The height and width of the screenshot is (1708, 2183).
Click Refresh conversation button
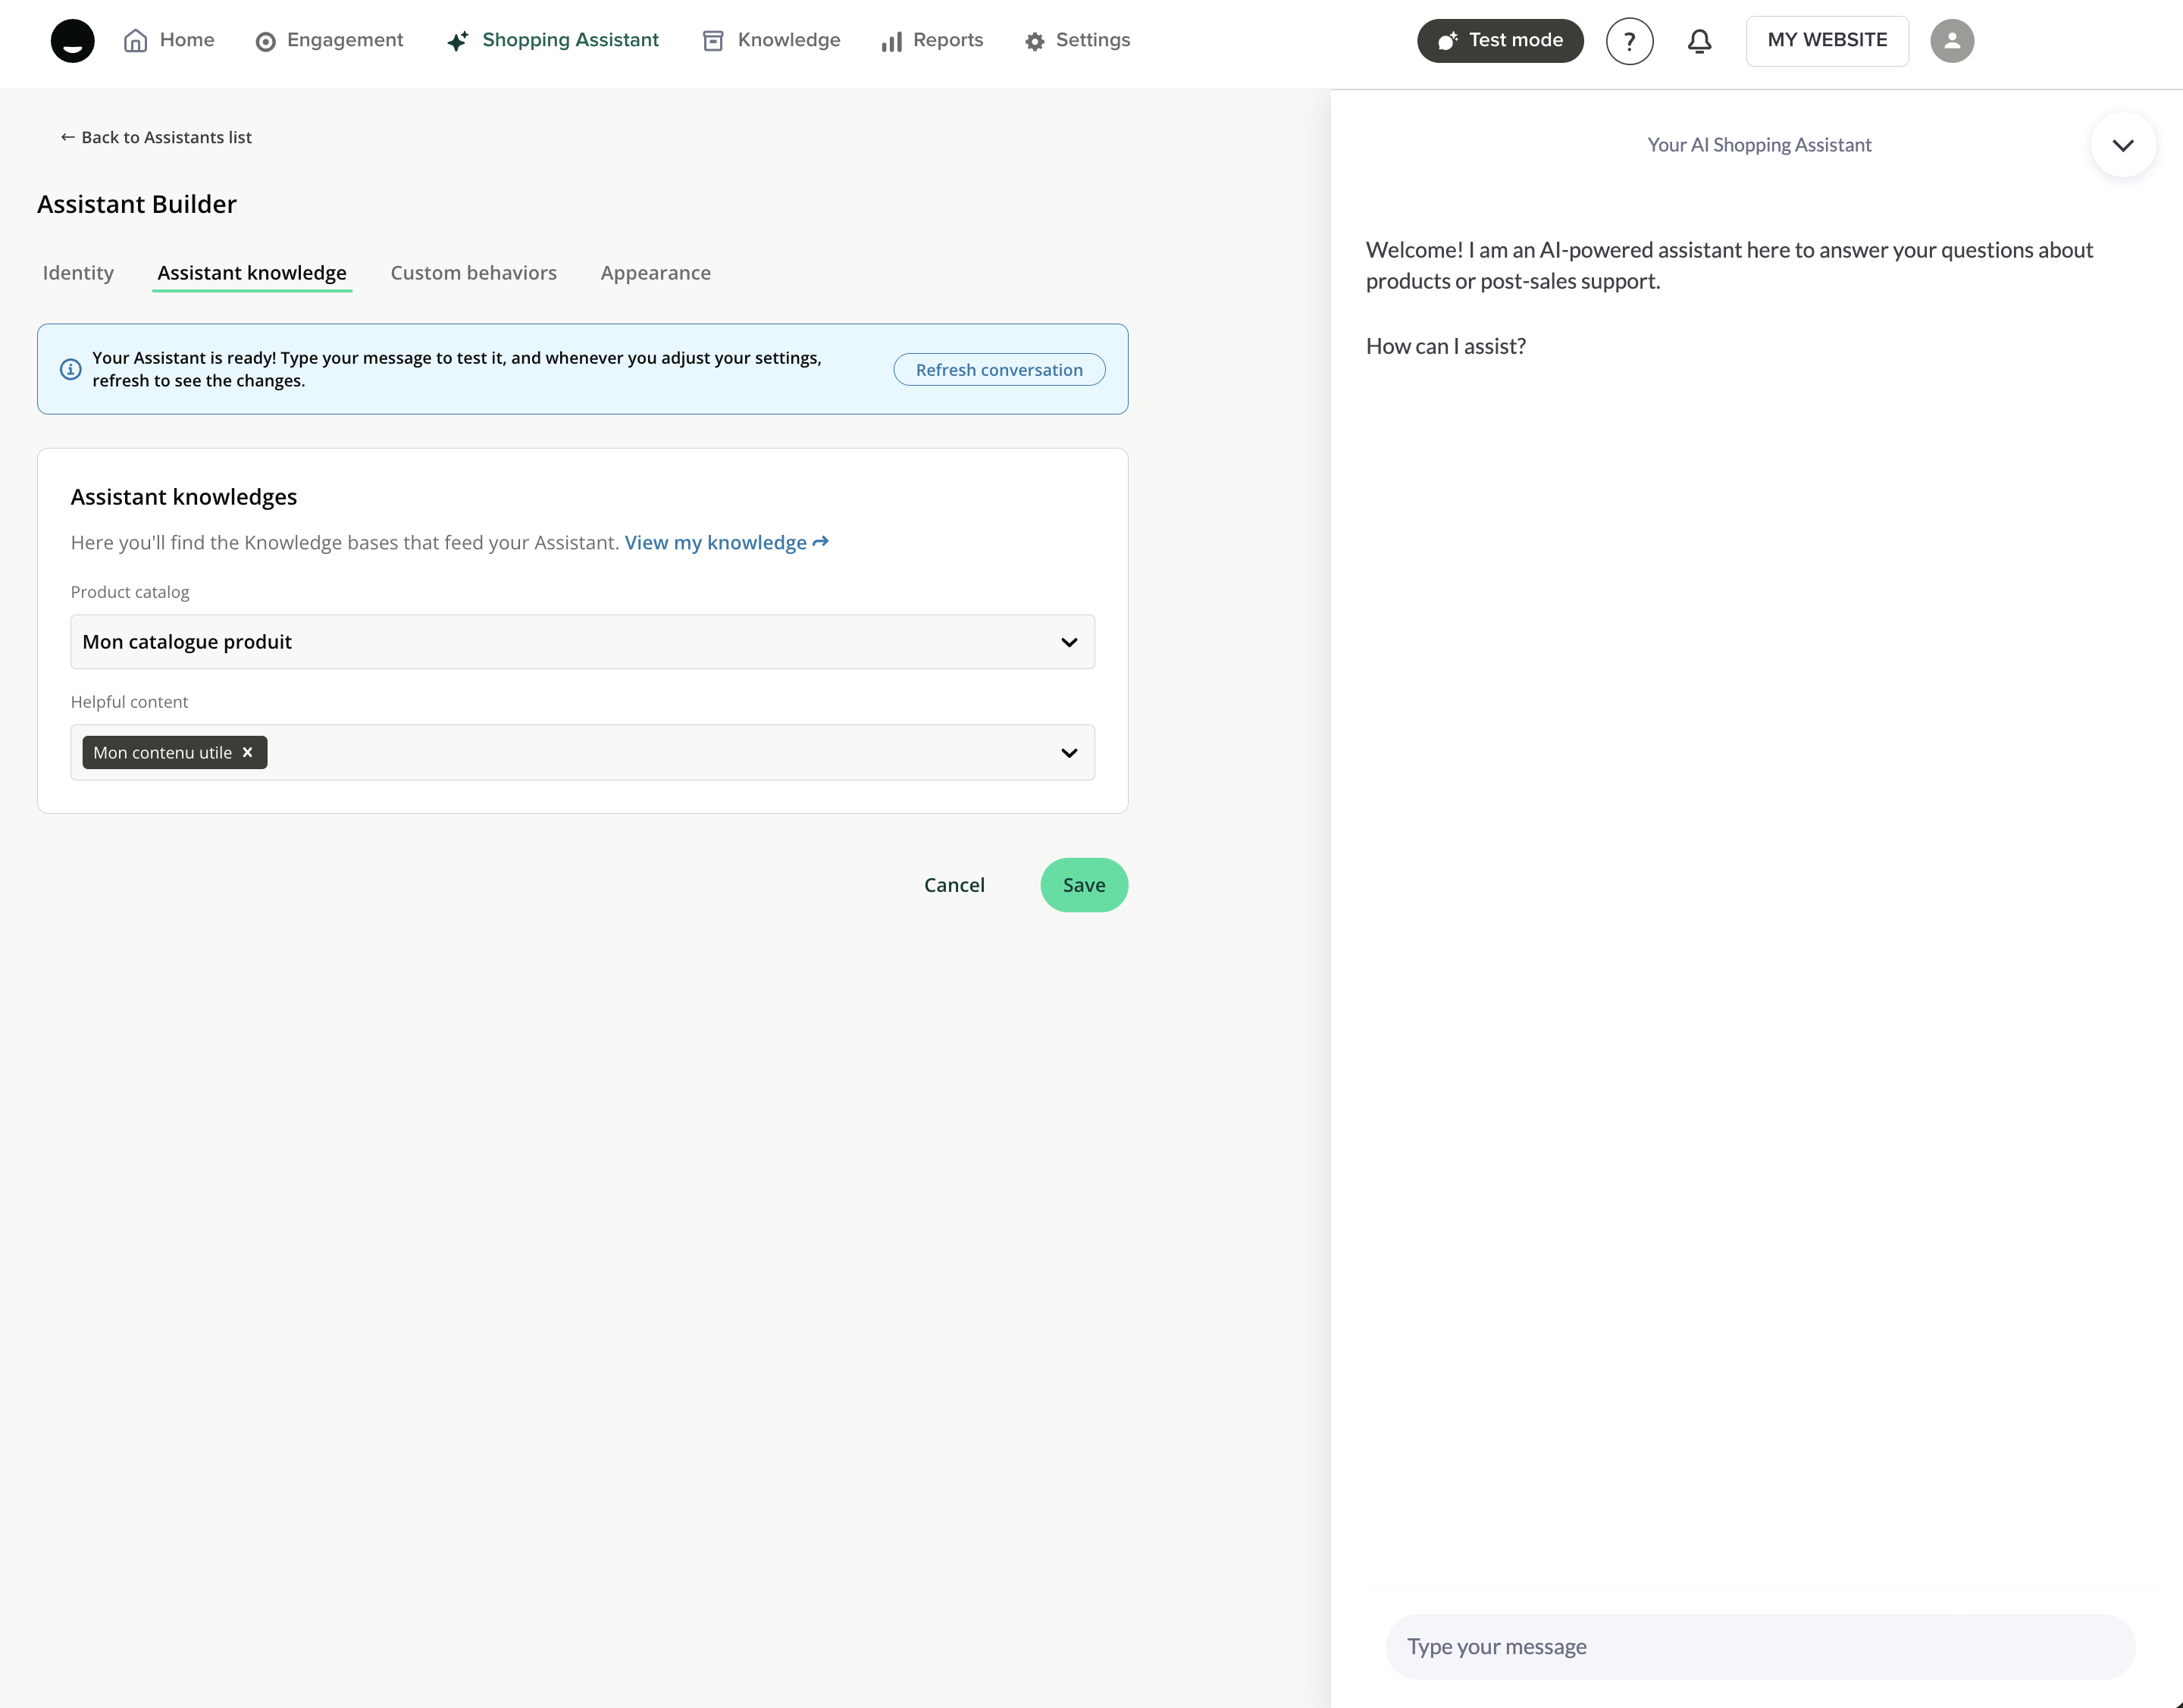[998, 369]
